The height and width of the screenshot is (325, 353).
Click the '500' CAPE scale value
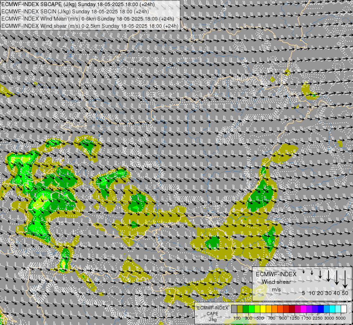pyautogui.click(x=260, y=318)
